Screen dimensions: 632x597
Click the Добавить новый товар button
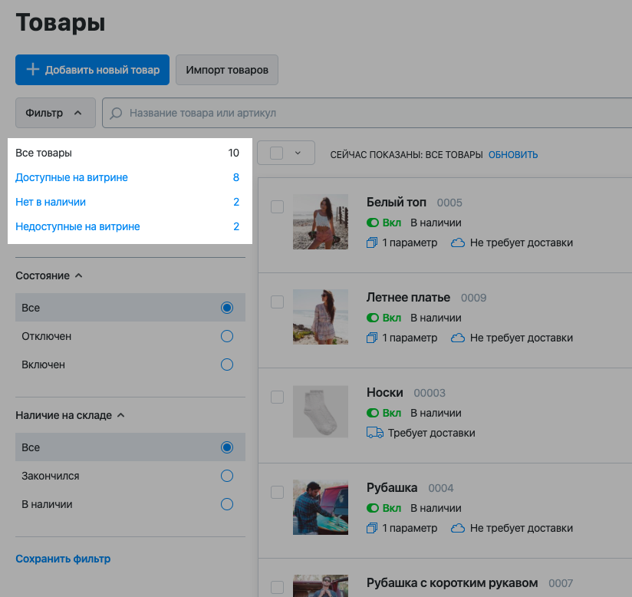point(92,70)
